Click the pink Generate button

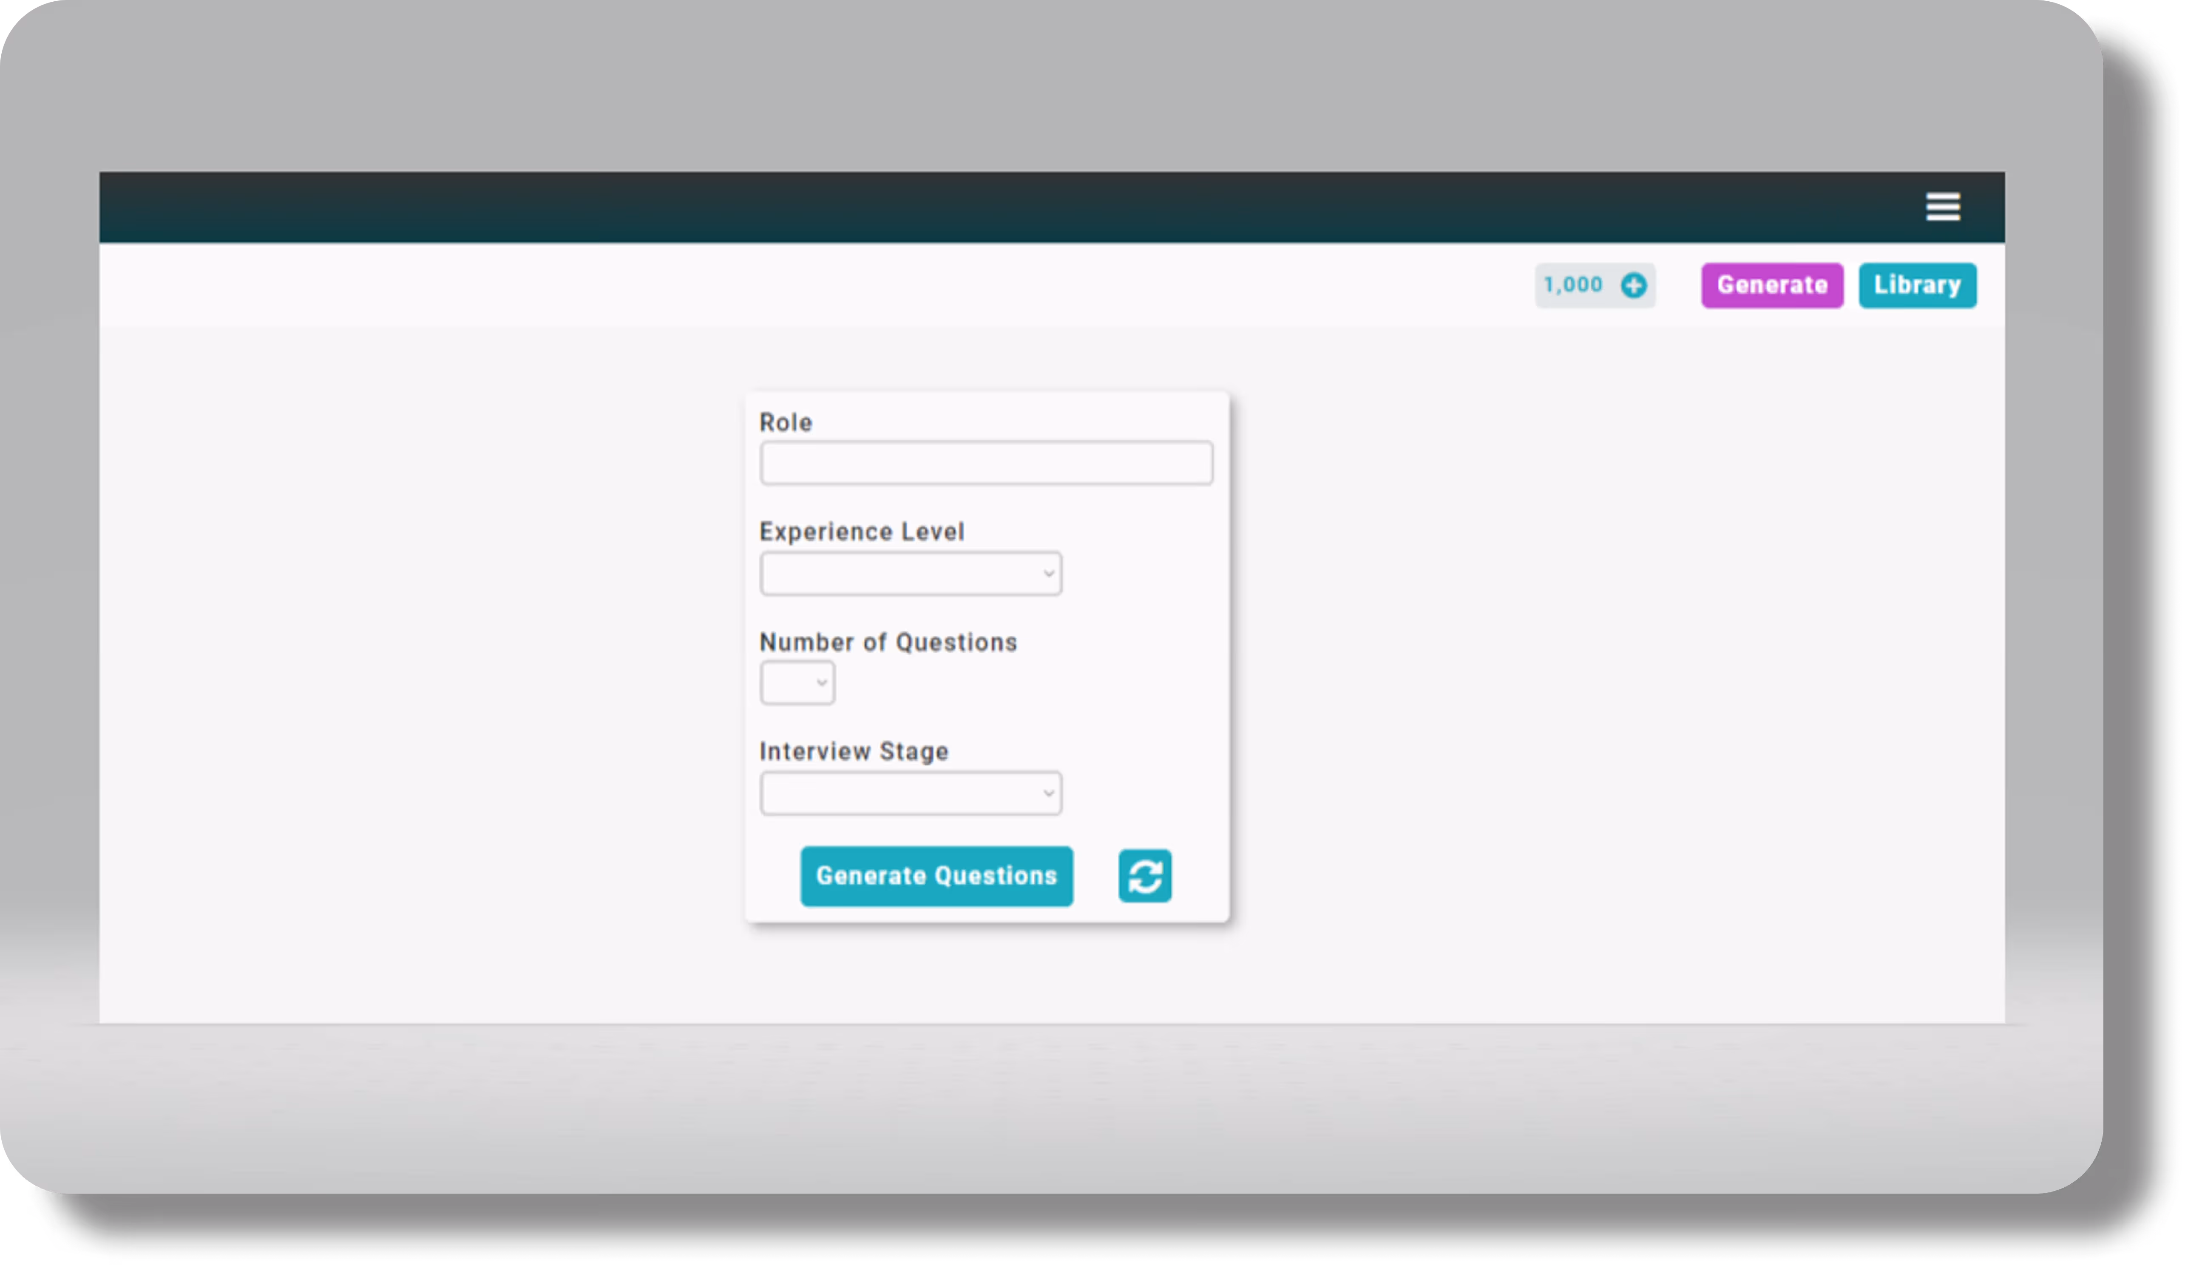coord(1771,285)
